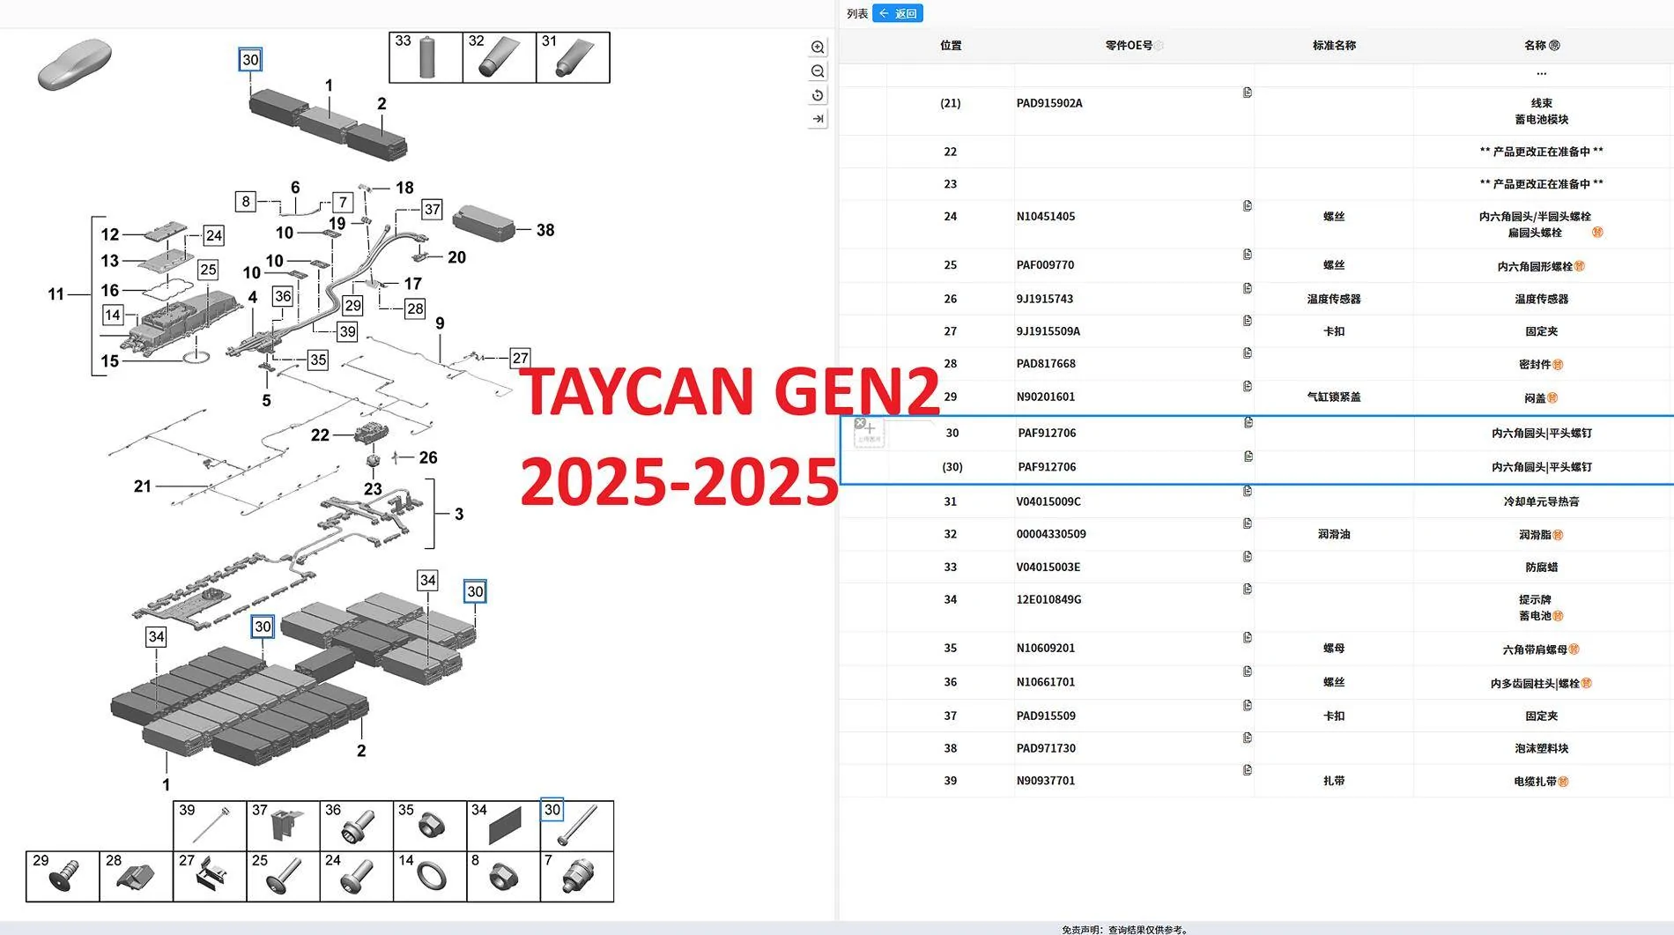Zoom in on the parts diagram
1674x935 pixels.
(818, 48)
